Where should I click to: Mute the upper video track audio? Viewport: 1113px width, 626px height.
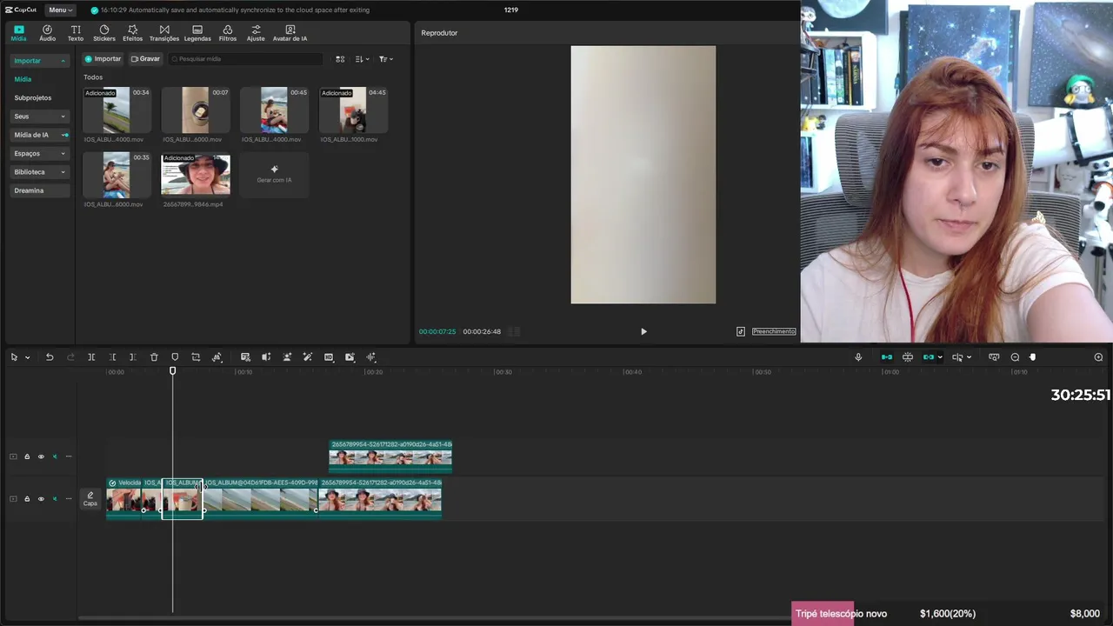tap(54, 456)
